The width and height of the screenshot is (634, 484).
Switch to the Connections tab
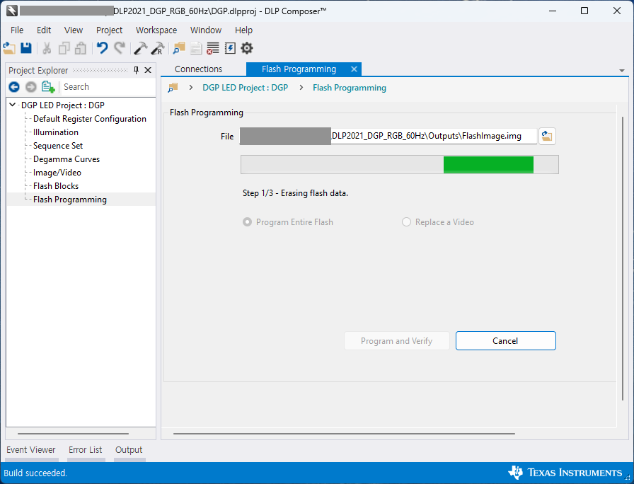coord(199,69)
